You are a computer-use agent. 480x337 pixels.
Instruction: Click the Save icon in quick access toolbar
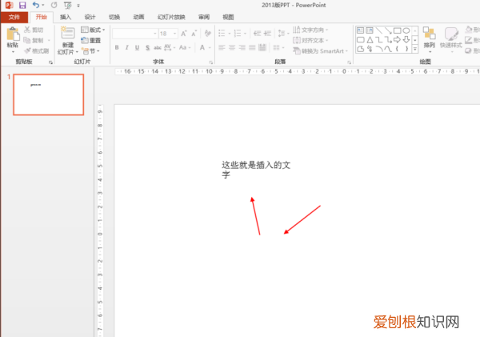(22, 6)
